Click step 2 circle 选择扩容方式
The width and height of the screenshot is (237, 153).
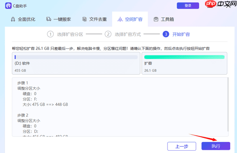click(108, 34)
